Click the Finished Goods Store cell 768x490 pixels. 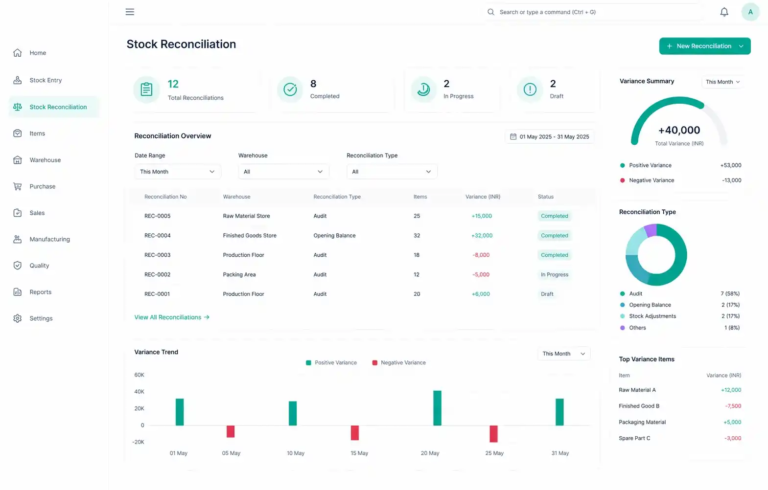click(x=250, y=235)
